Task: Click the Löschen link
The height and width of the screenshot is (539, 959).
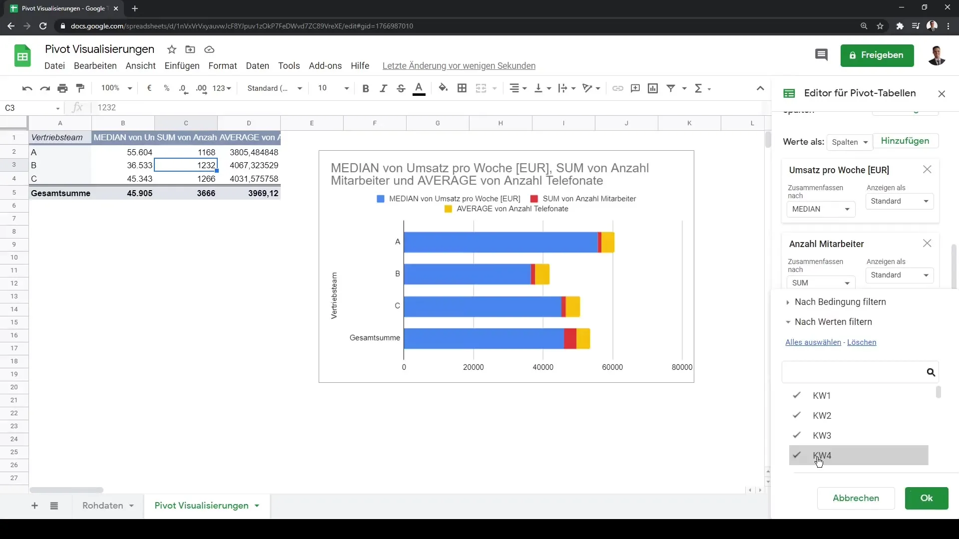Action: (862, 342)
